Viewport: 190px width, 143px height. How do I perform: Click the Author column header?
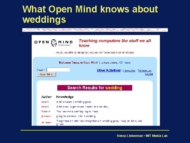(46, 97)
